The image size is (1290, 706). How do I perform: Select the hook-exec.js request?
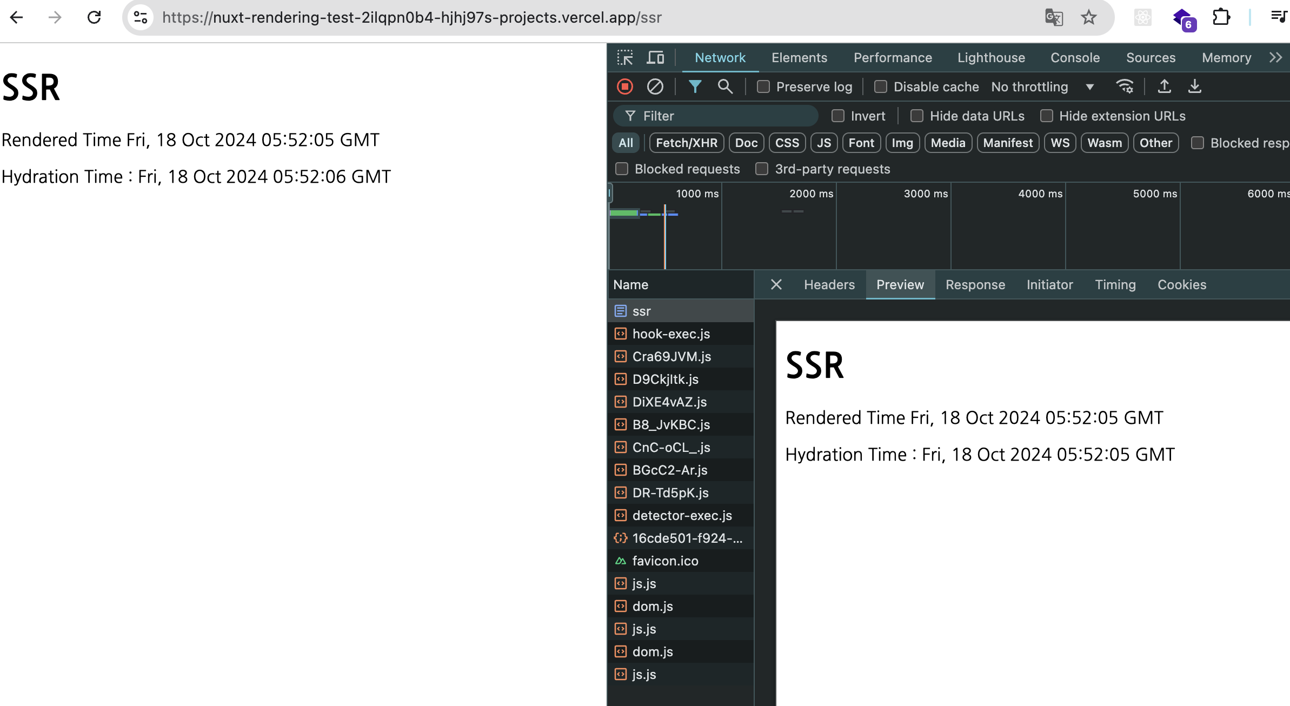681,334
